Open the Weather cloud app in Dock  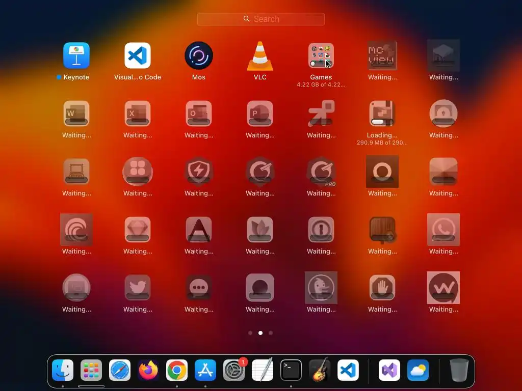point(418,370)
